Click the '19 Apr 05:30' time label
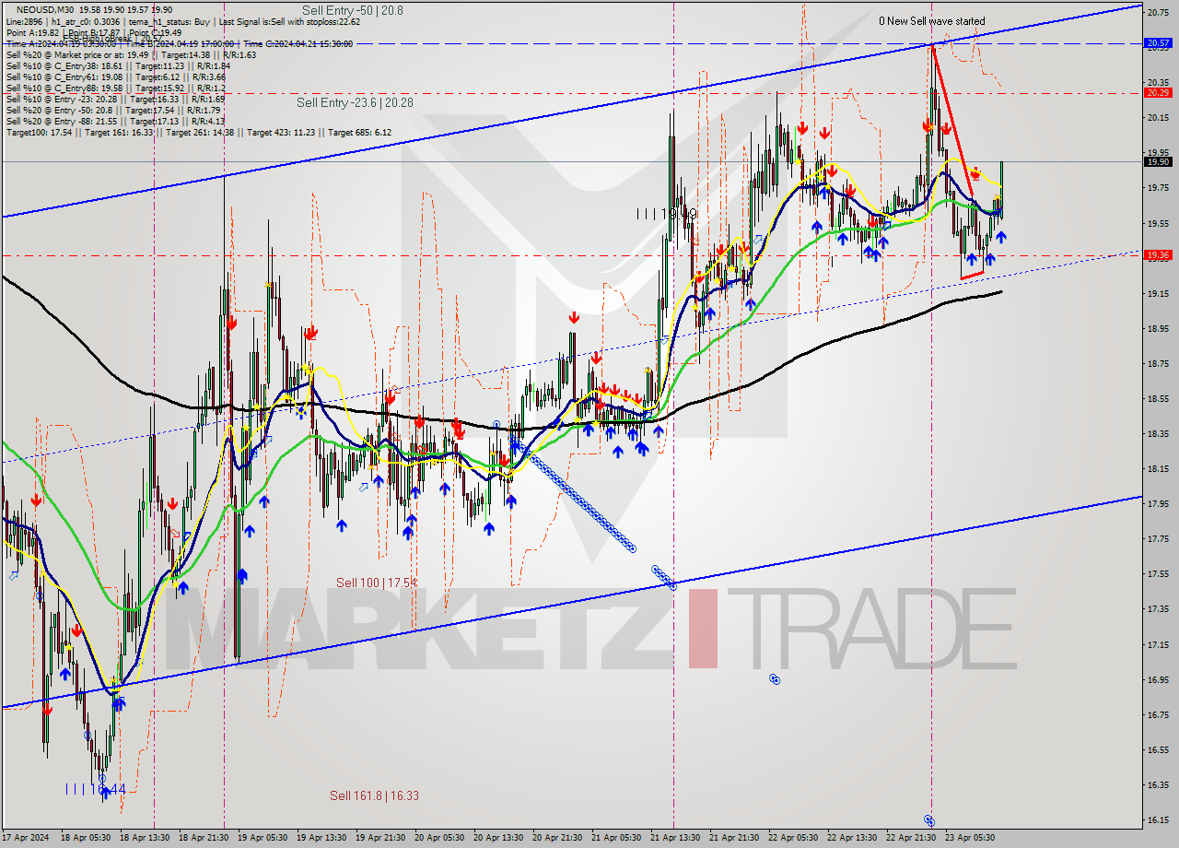 [x=263, y=838]
